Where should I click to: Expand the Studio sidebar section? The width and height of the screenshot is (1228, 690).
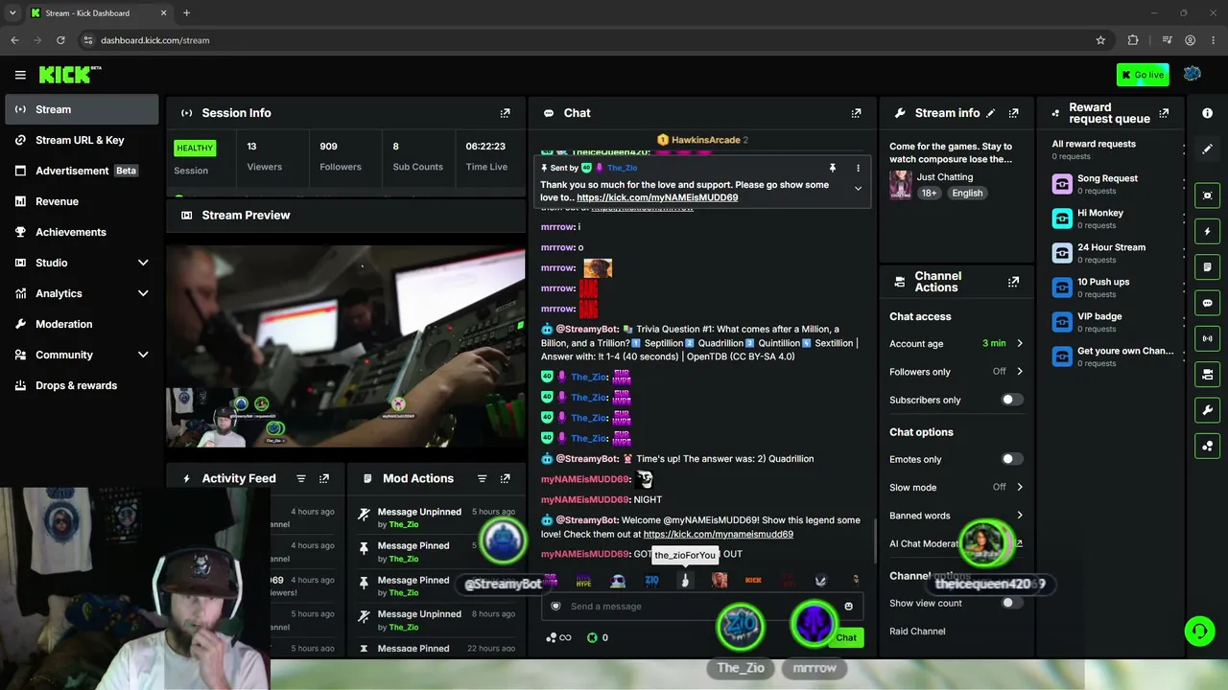[x=143, y=263]
